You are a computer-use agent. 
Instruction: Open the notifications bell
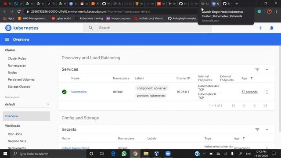[272, 28]
